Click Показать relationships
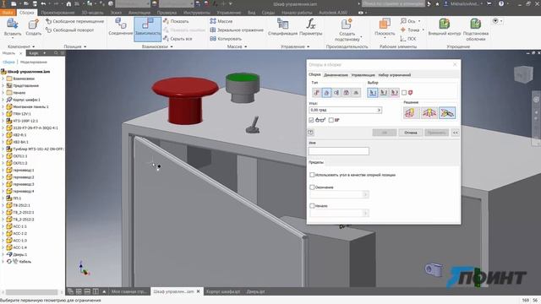This screenshot has width=541, height=304. [176, 21]
